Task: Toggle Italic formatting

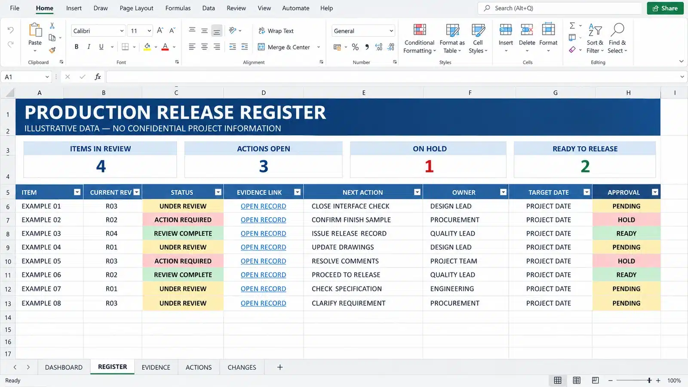Action: pyautogui.click(x=89, y=46)
